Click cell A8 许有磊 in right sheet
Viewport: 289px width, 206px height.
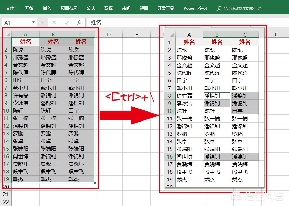[189, 96]
